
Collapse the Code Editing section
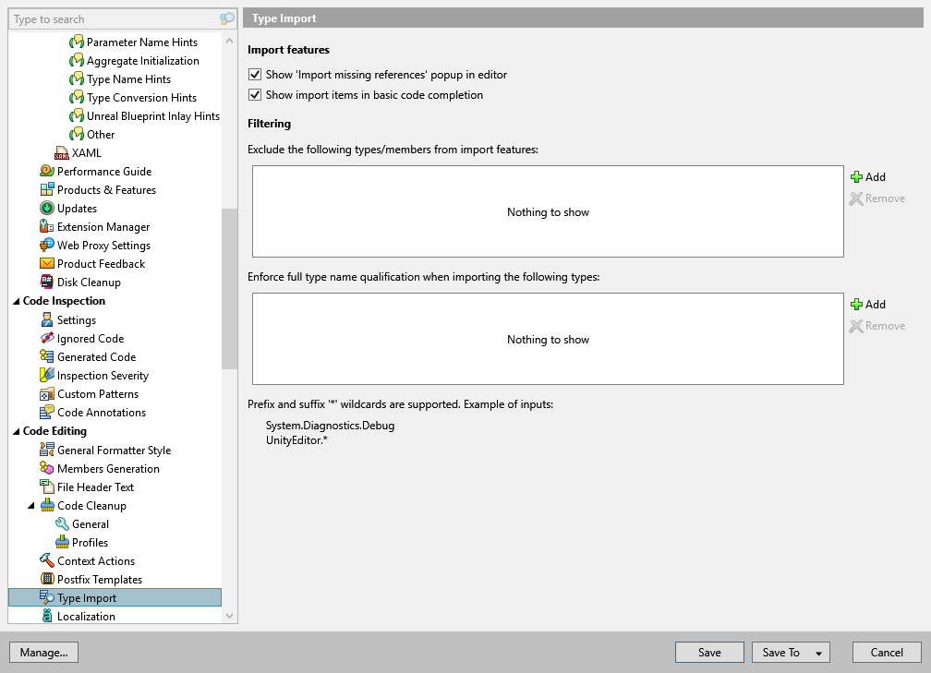coord(14,430)
